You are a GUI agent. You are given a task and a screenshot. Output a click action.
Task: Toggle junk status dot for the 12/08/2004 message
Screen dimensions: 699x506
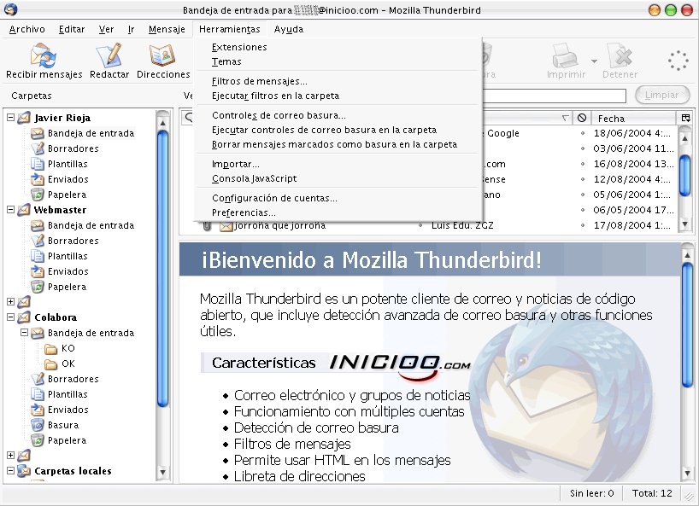(x=582, y=179)
